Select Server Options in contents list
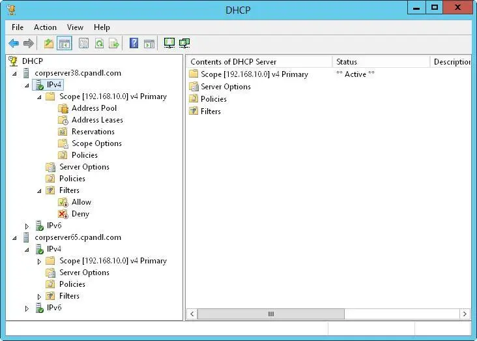This screenshot has width=477, height=341. 225,87
